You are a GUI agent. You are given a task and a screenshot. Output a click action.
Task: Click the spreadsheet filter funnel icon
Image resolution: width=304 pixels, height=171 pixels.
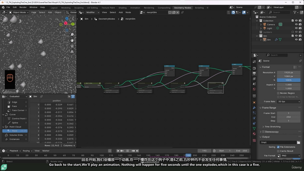coord(73,97)
